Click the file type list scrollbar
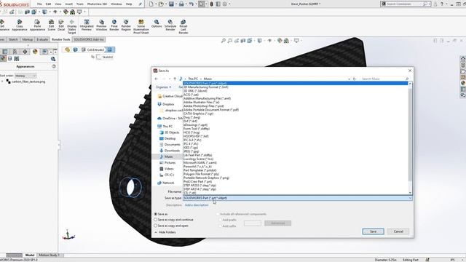The height and width of the screenshot is (262, 466). point(410,134)
